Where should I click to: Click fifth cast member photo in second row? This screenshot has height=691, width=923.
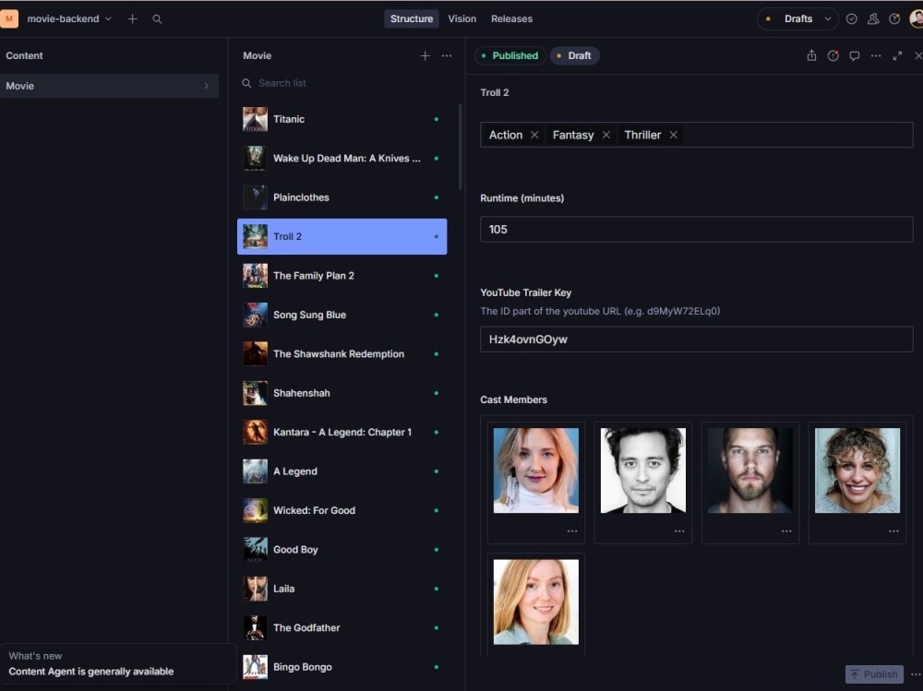535,602
